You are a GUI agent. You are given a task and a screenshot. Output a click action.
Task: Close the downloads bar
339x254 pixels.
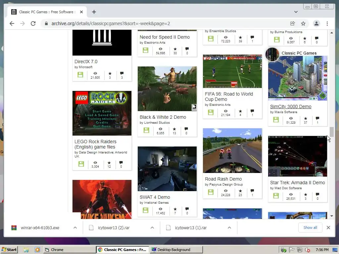click(x=328, y=228)
